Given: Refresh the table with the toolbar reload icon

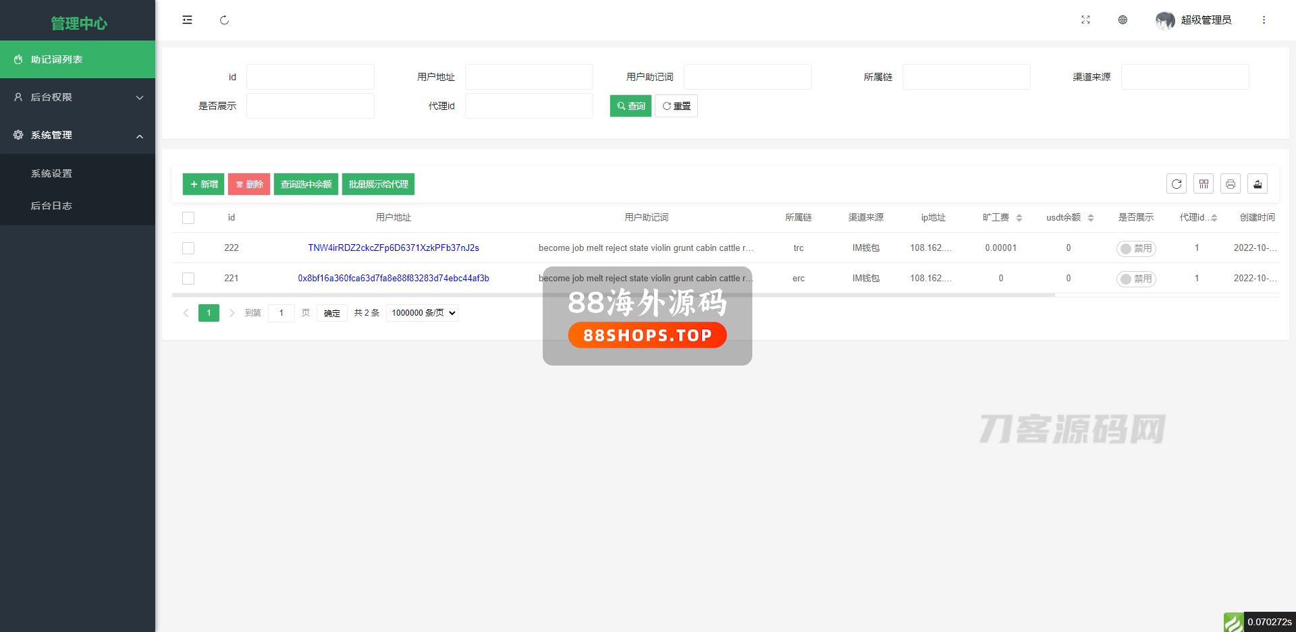Looking at the screenshot, I should coord(1177,184).
